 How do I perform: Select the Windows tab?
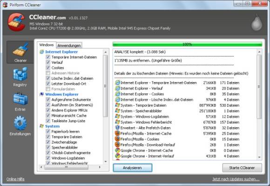tap(47, 45)
